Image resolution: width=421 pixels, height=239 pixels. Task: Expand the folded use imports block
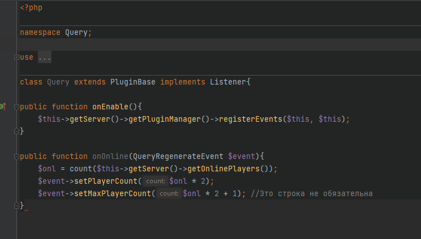[x=15, y=57]
